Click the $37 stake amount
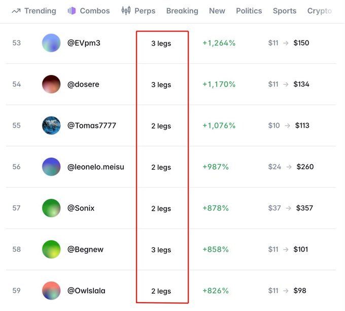345x311 pixels. pos(274,208)
